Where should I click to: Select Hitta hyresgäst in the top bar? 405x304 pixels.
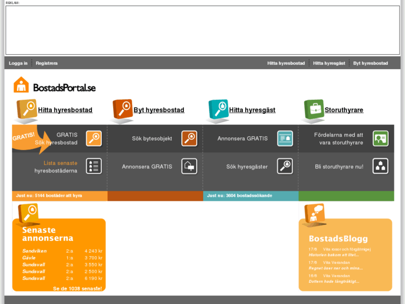329,63
